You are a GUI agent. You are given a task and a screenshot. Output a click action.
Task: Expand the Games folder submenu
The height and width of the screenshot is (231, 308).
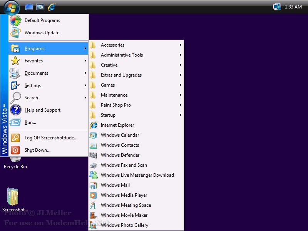pyautogui.click(x=108, y=85)
